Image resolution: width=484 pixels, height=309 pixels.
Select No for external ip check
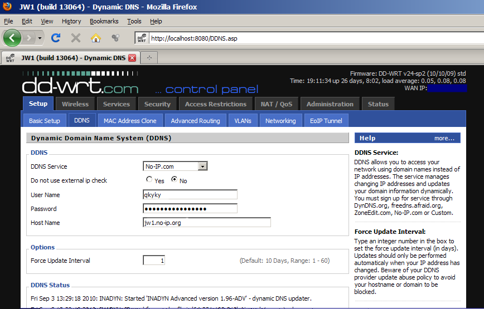click(x=174, y=179)
